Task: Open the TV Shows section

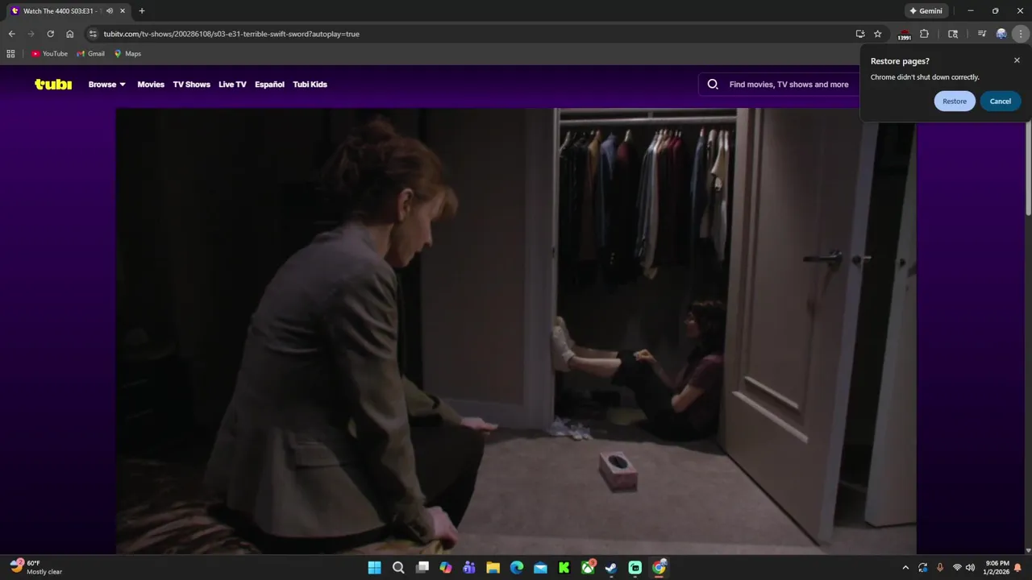Action: [x=191, y=85]
